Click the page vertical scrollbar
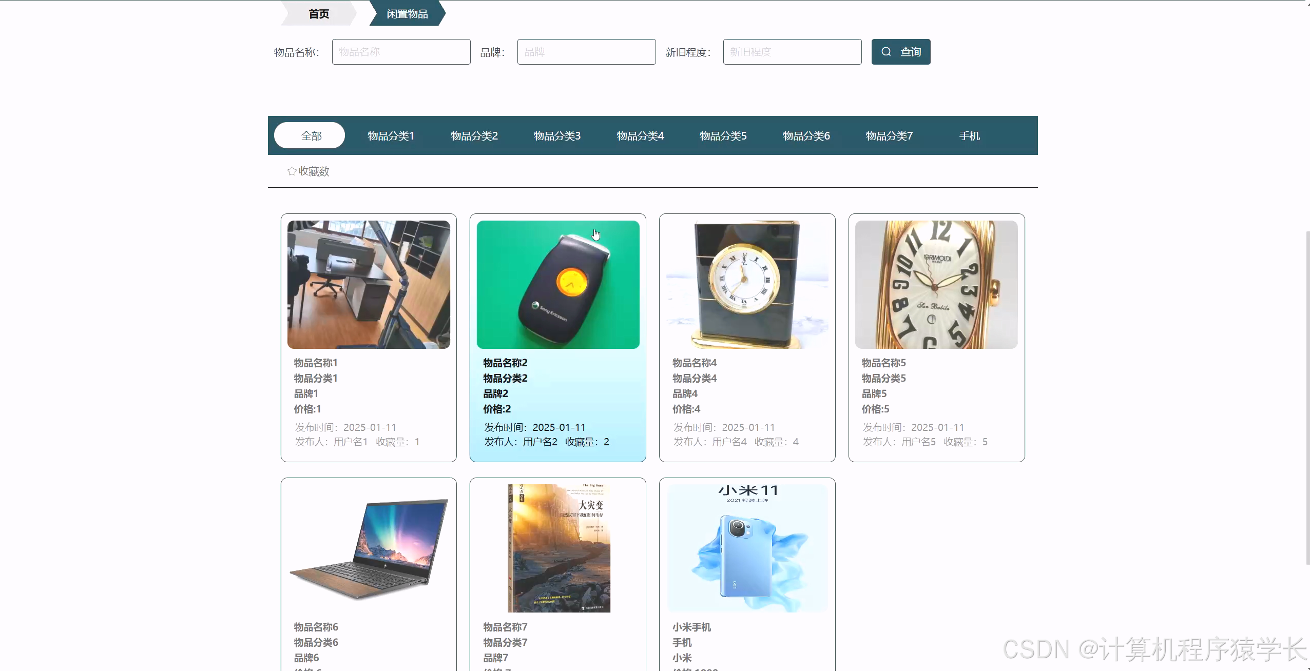The width and height of the screenshot is (1310, 671). [1307, 398]
